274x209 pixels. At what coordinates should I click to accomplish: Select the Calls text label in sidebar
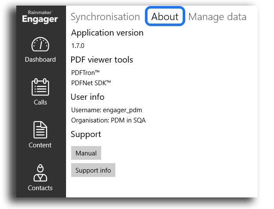tap(40, 102)
